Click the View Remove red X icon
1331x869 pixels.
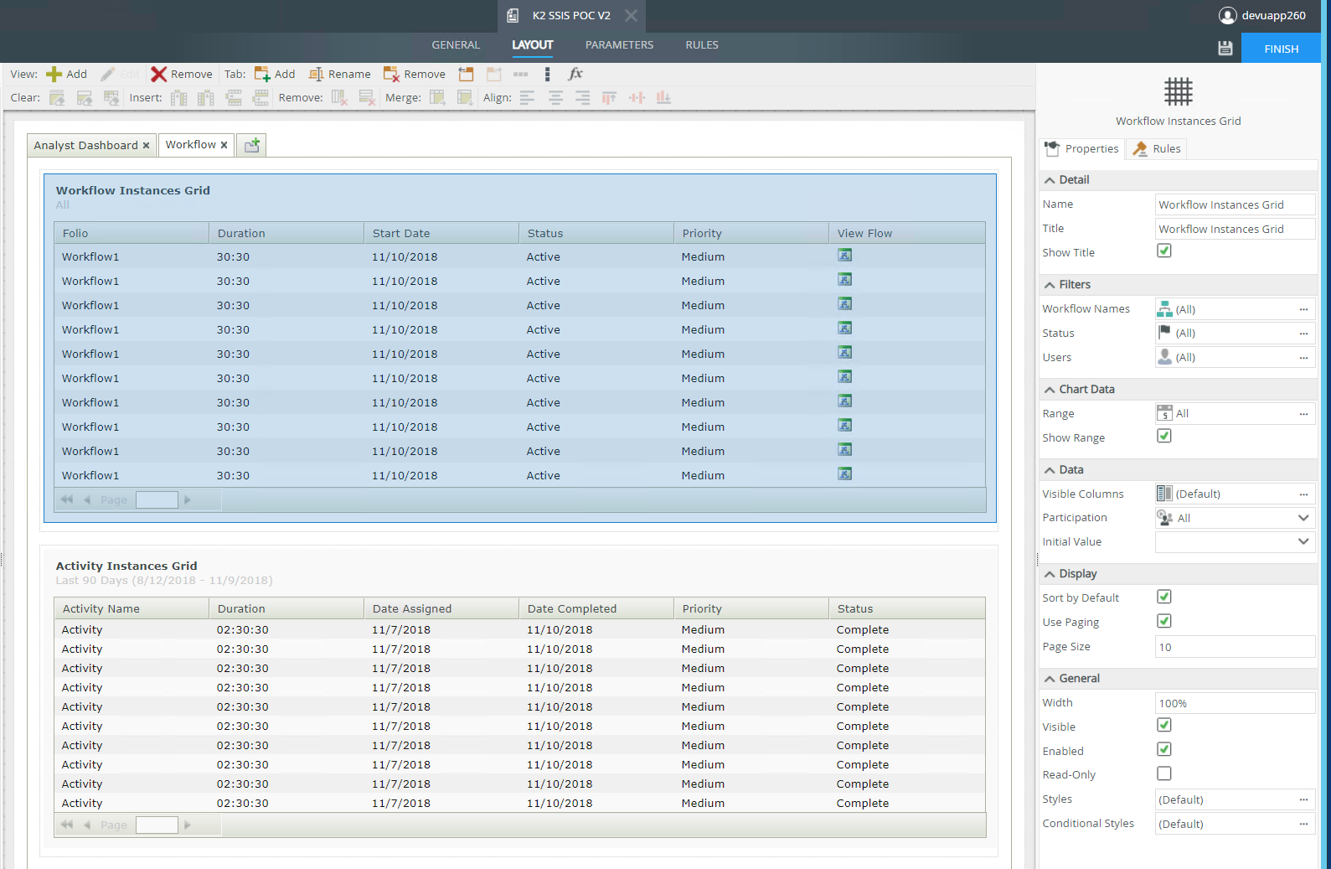[x=158, y=75]
